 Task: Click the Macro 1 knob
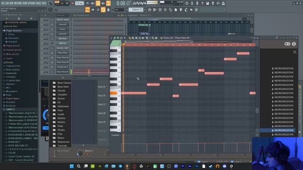coord(80,153)
